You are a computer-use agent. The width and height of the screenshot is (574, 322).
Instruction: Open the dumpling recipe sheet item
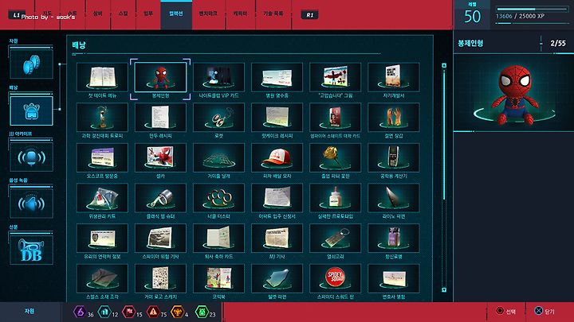[x=160, y=117]
